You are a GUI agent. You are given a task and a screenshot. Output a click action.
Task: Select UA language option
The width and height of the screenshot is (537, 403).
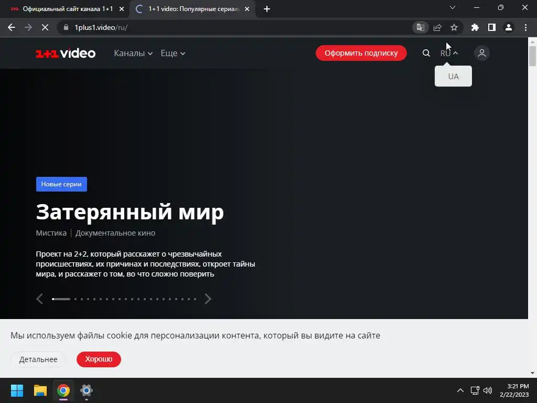click(453, 76)
